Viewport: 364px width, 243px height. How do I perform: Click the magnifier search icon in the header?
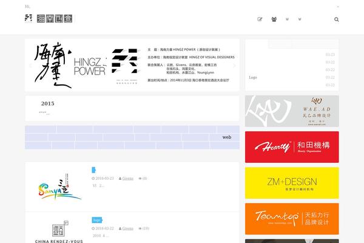coord(336,19)
